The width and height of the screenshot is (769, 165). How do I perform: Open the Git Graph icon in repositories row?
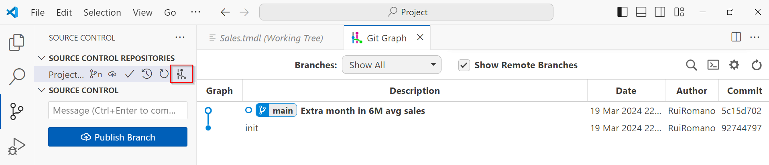[181, 74]
